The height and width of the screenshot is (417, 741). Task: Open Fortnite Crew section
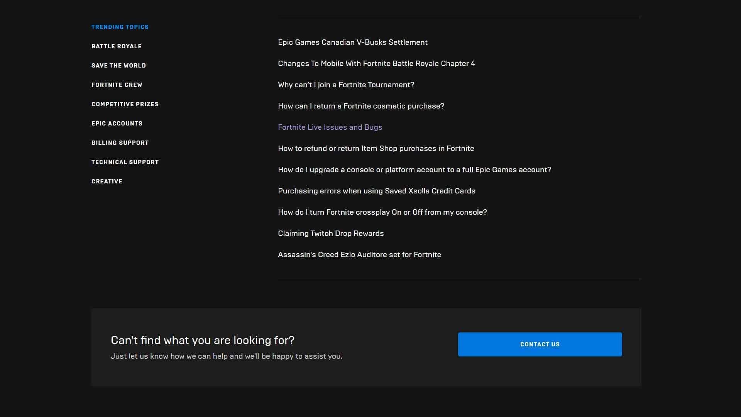(117, 85)
